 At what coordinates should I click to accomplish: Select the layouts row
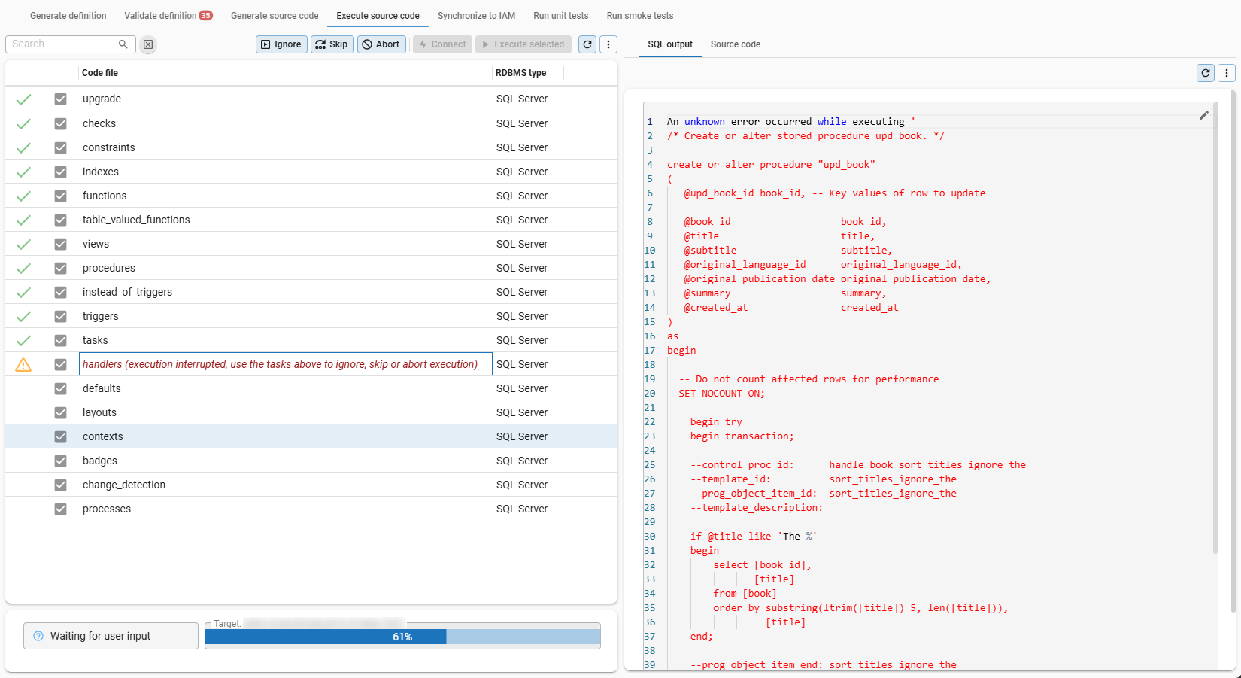tap(311, 412)
